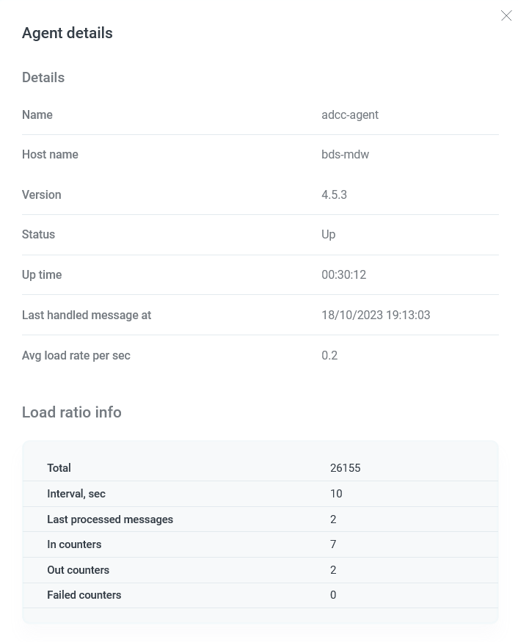Click the Name field label
This screenshot has width=518, height=642.
(x=37, y=114)
